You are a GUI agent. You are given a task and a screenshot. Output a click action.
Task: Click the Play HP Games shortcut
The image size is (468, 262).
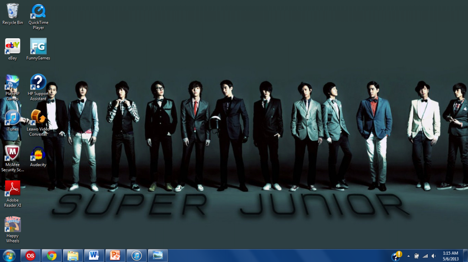tap(12, 87)
